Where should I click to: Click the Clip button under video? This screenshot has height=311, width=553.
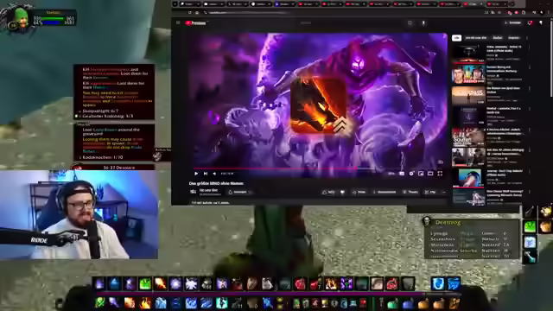(x=430, y=192)
